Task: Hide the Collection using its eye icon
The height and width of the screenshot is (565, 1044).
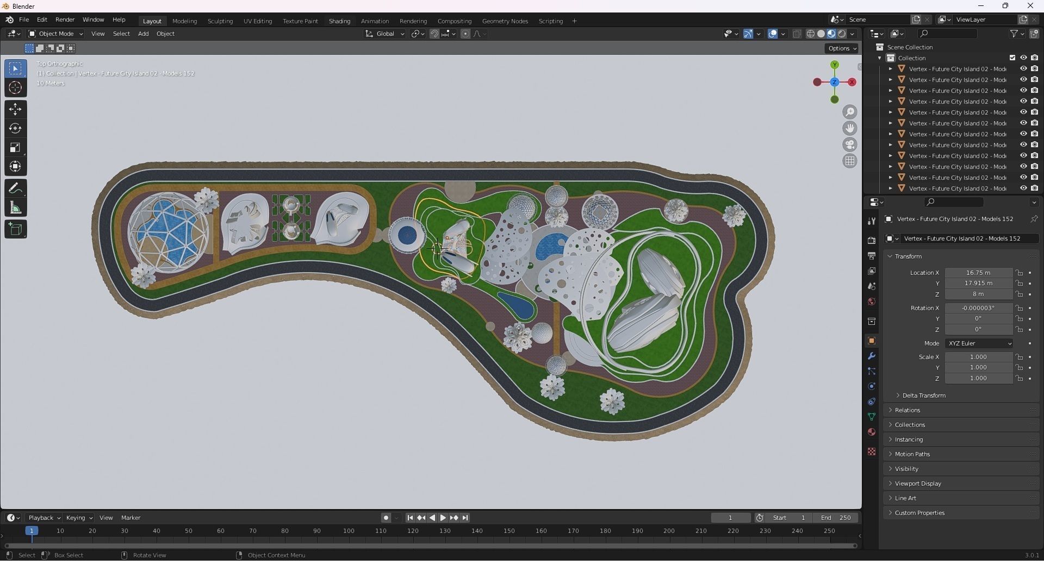Action: 1023,58
